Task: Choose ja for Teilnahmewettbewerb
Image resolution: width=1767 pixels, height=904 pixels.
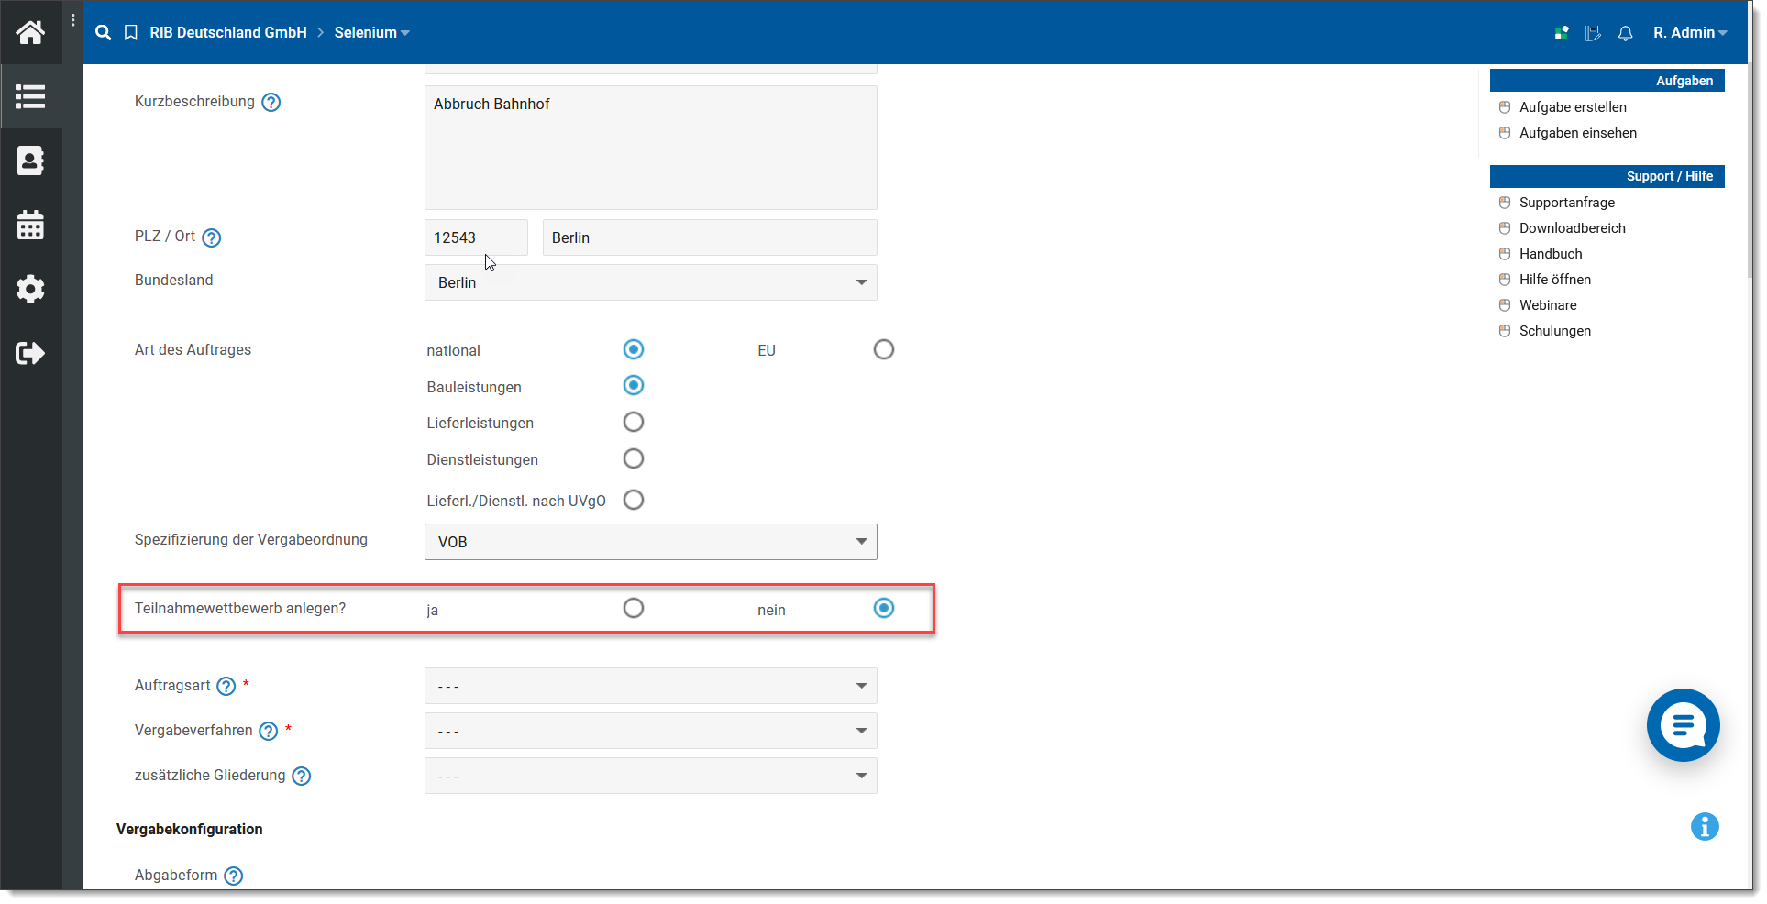Action: tap(633, 608)
